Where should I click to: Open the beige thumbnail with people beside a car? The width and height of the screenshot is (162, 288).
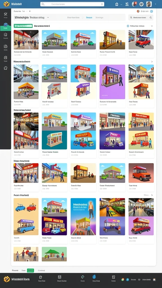tap(26, 254)
